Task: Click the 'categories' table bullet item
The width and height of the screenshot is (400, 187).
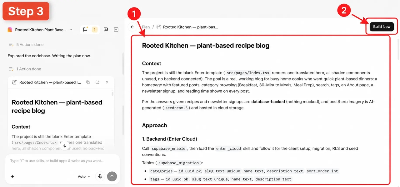Action: (244, 171)
